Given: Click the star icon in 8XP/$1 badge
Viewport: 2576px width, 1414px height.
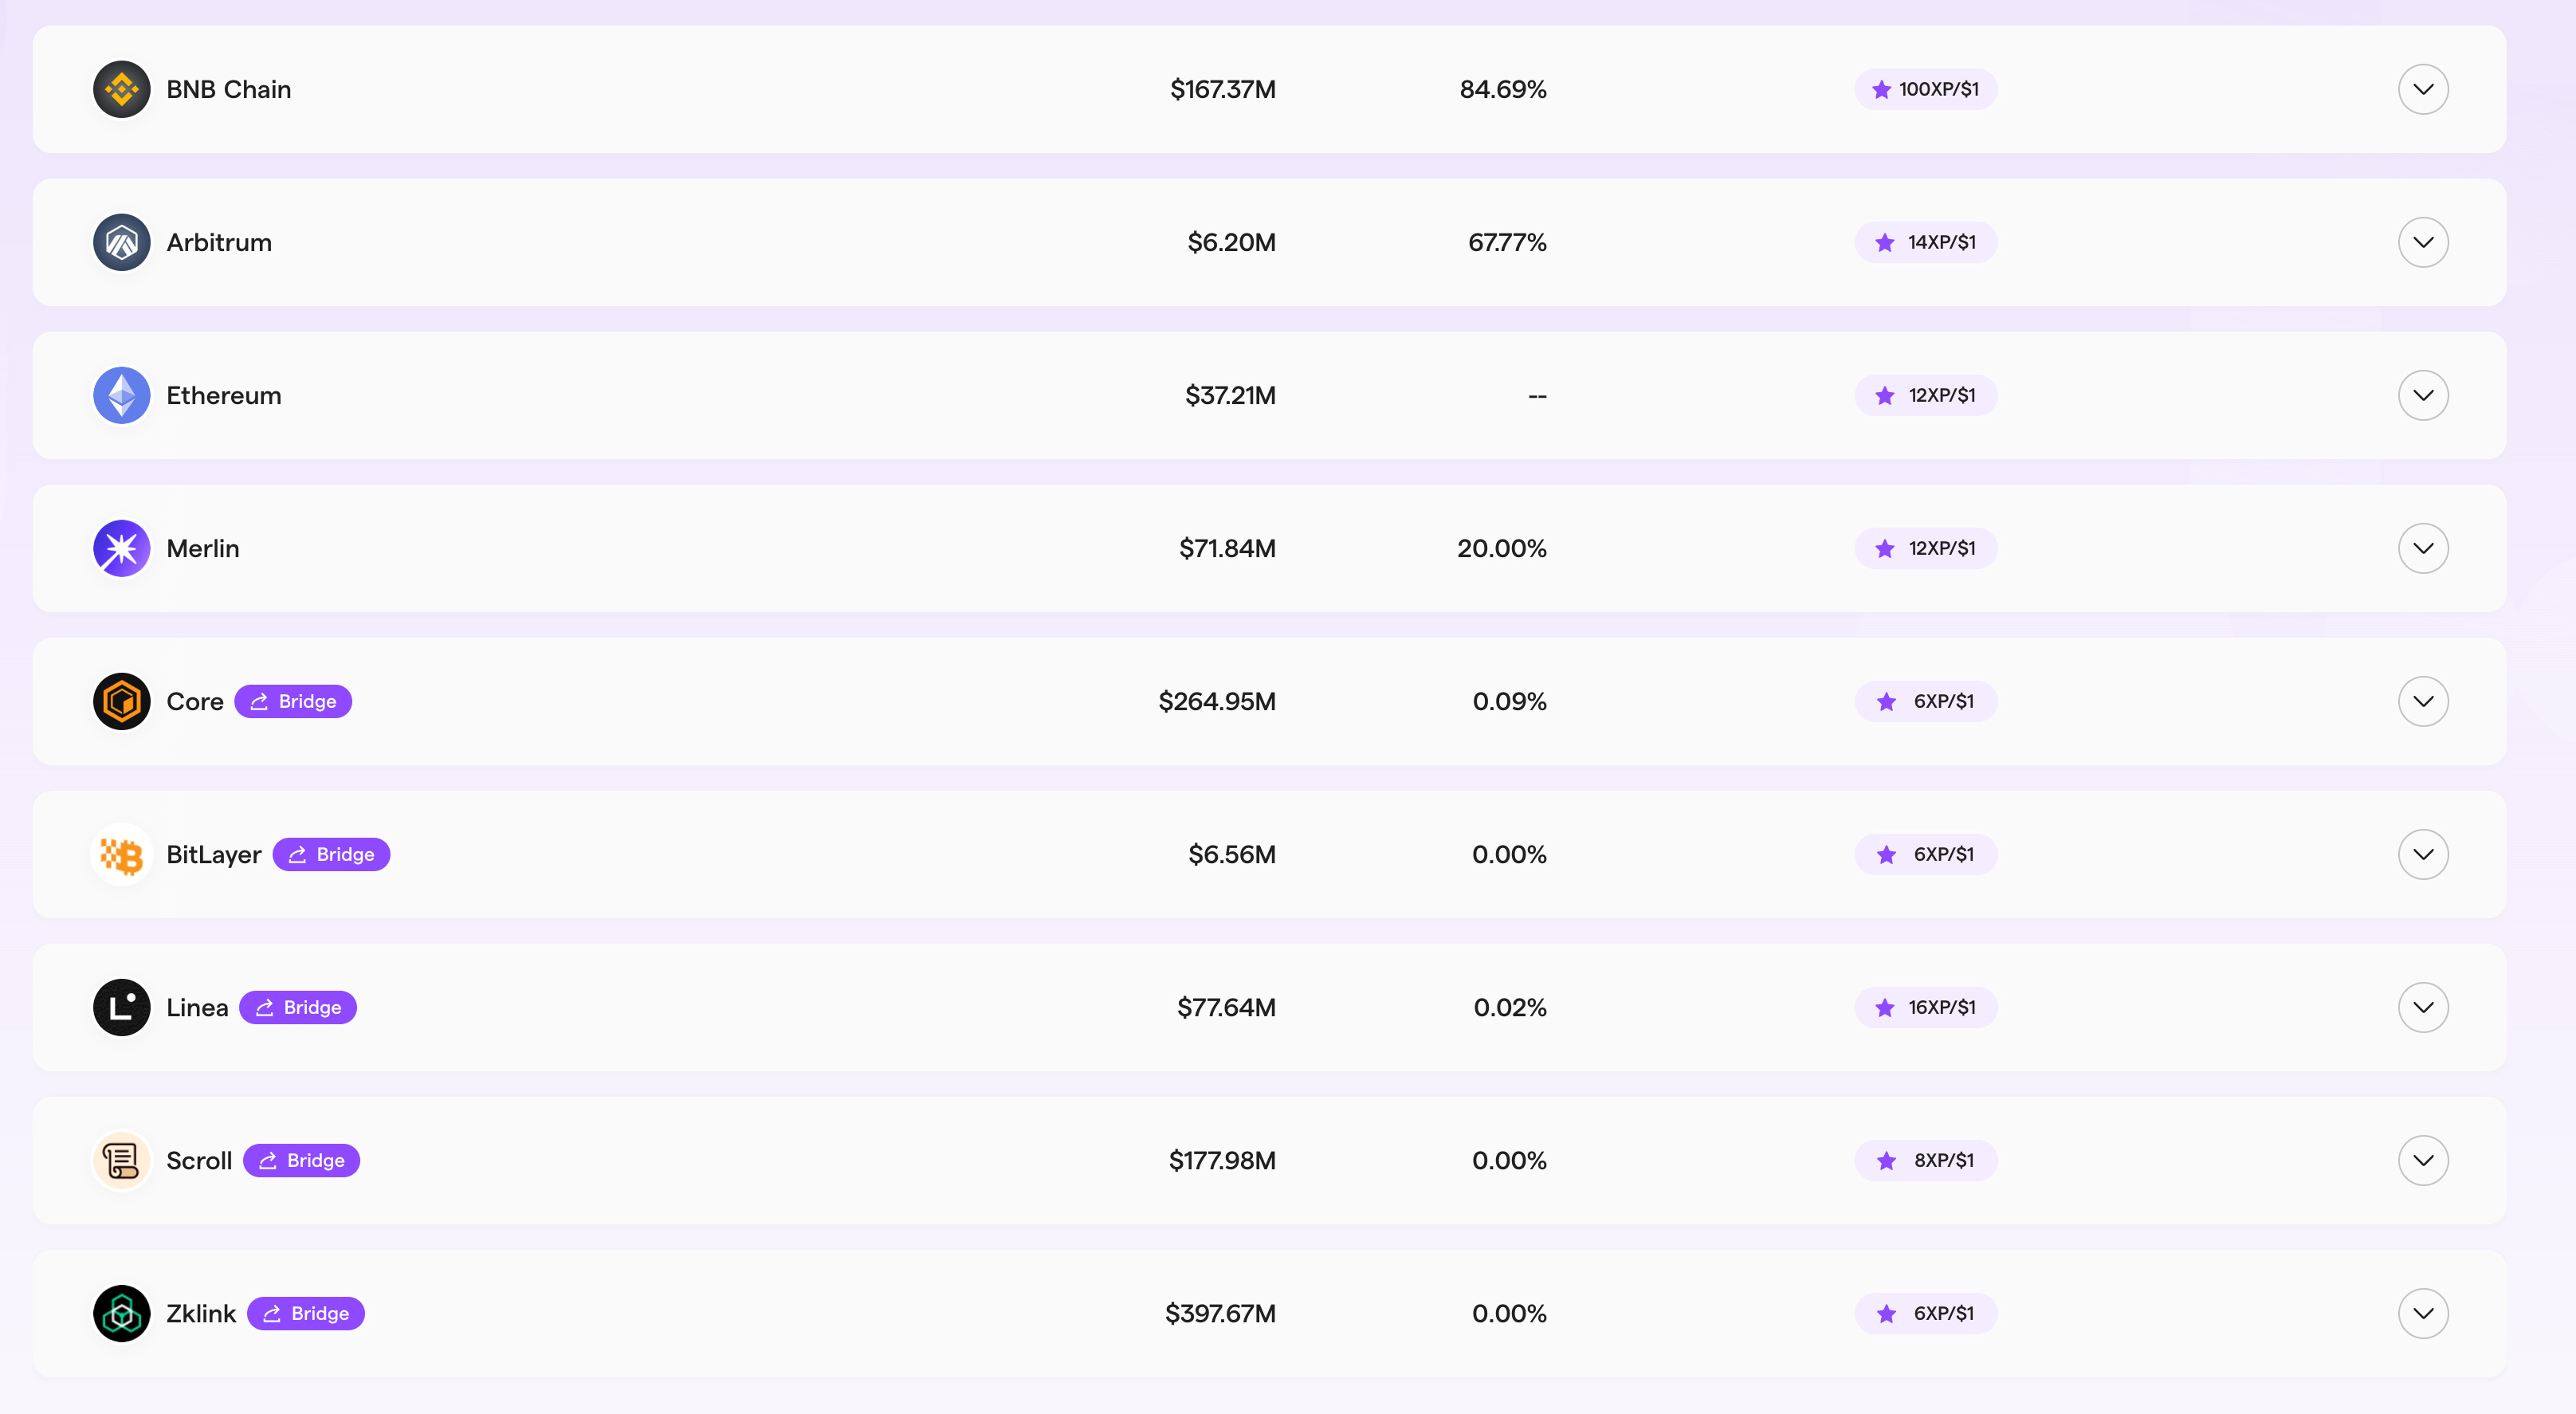Looking at the screenshot, I should click(1887, 1160).
